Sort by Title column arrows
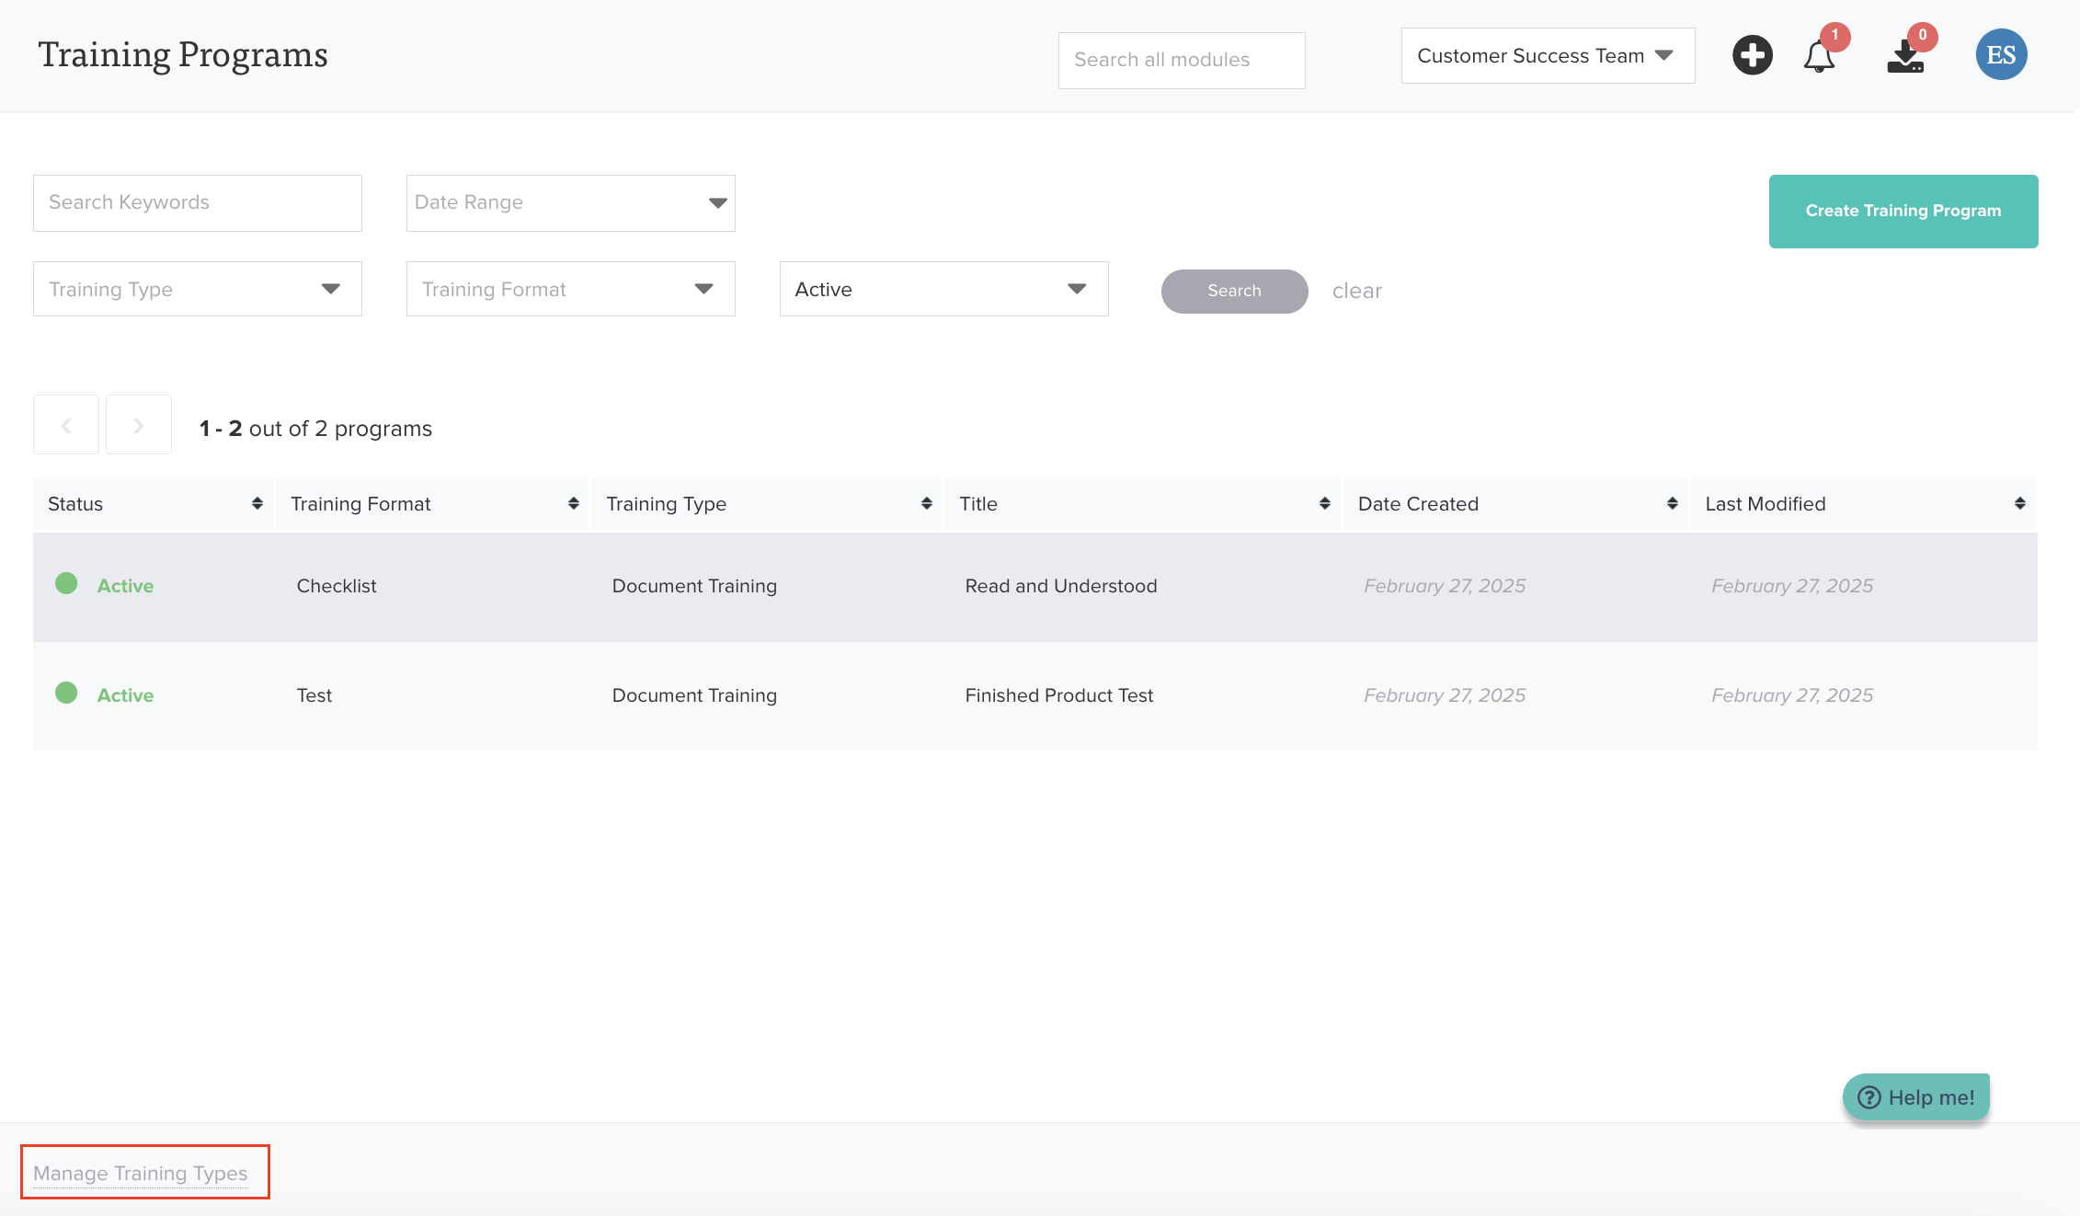 coord(1324,503)
